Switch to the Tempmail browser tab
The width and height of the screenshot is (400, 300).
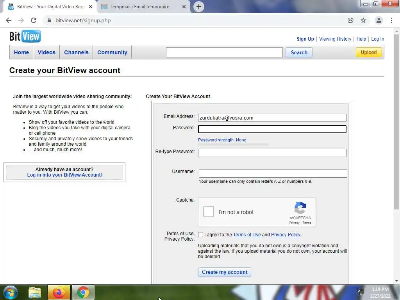pos(143,7)
